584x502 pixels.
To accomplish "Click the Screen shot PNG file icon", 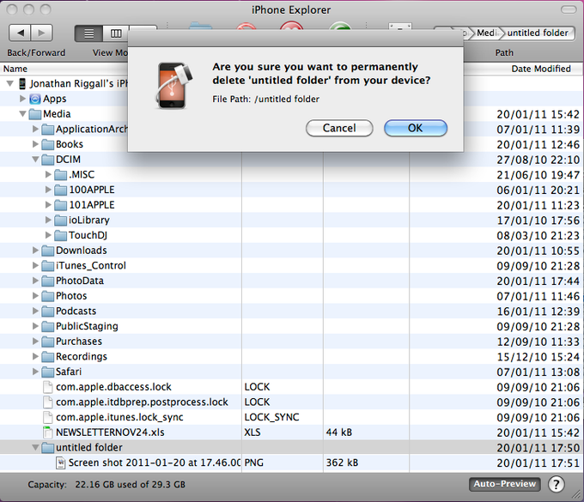I will coord(60,463).
